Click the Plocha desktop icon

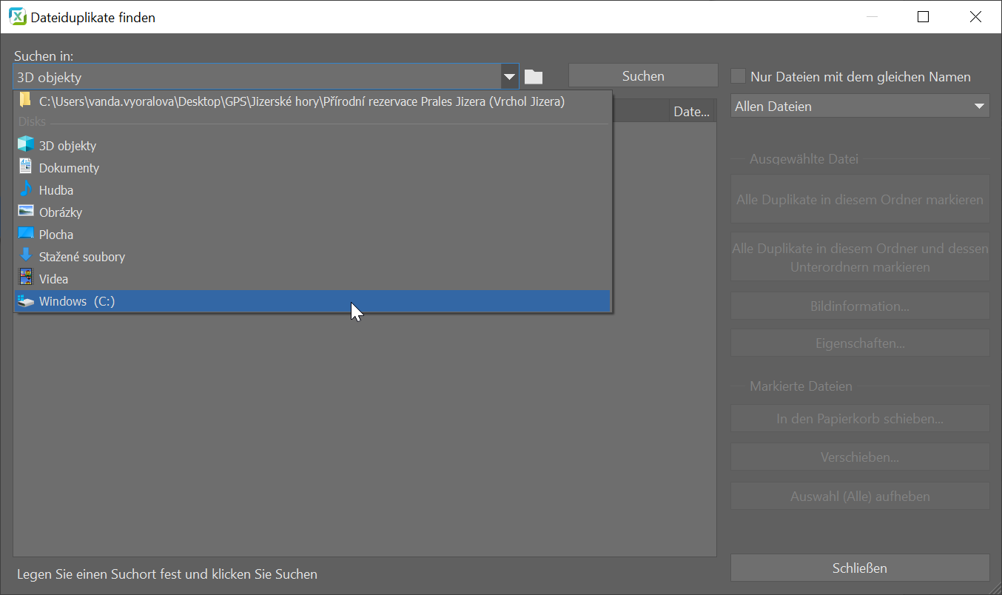(x=26, y=234)
